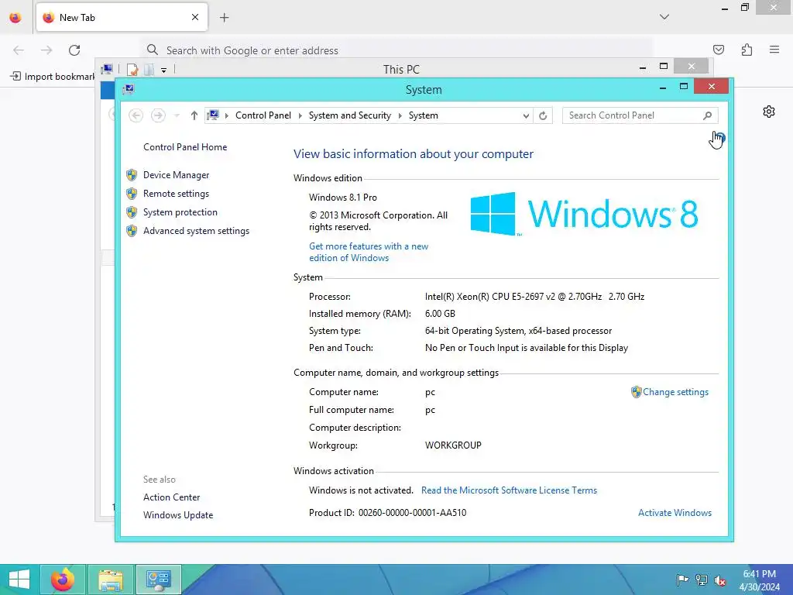Open System protection link
Viewport: 793px width, 595px height.
click(x=180, y=212)
